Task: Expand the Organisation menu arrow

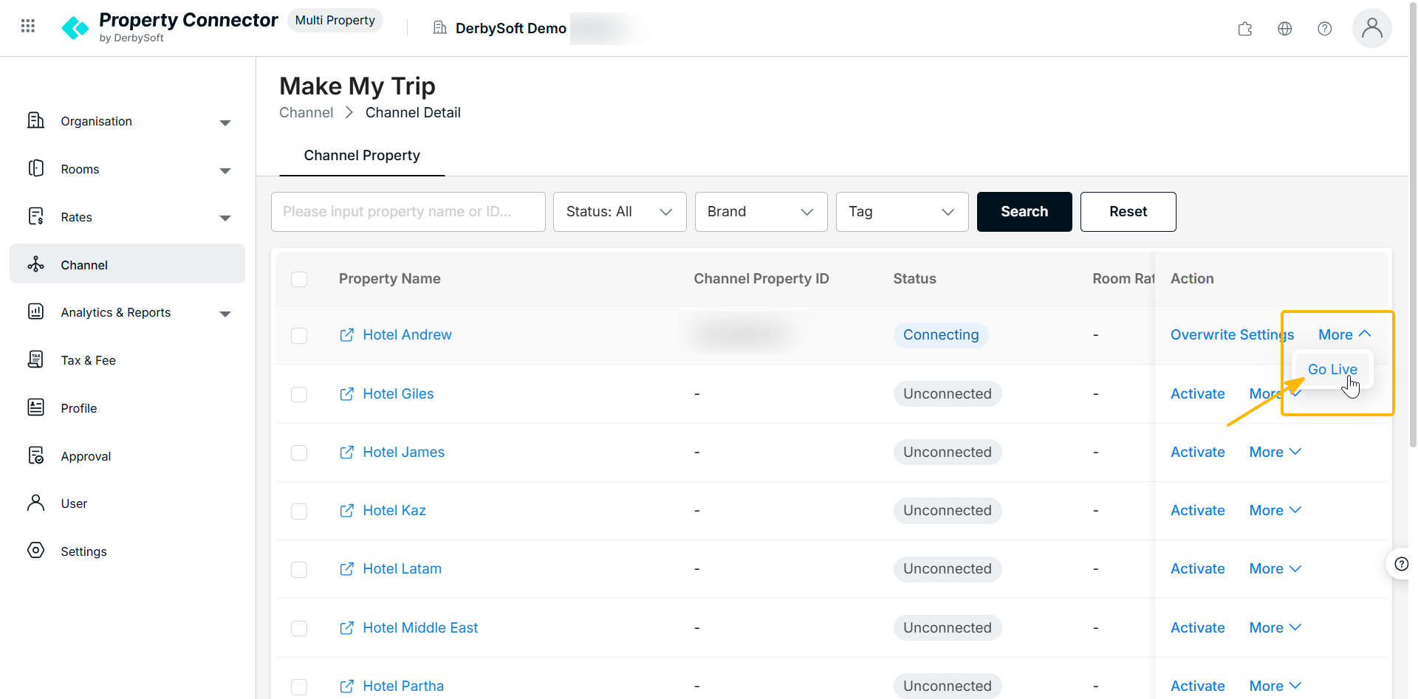Action: [225, 123]
